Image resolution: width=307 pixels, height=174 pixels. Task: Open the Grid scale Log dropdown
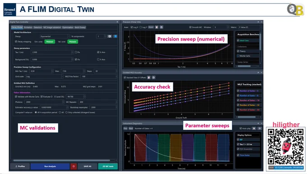pos(44,76)
